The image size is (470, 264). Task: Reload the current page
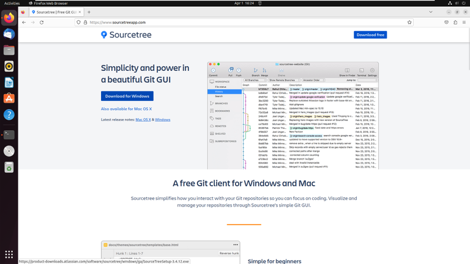coord(42,23)
